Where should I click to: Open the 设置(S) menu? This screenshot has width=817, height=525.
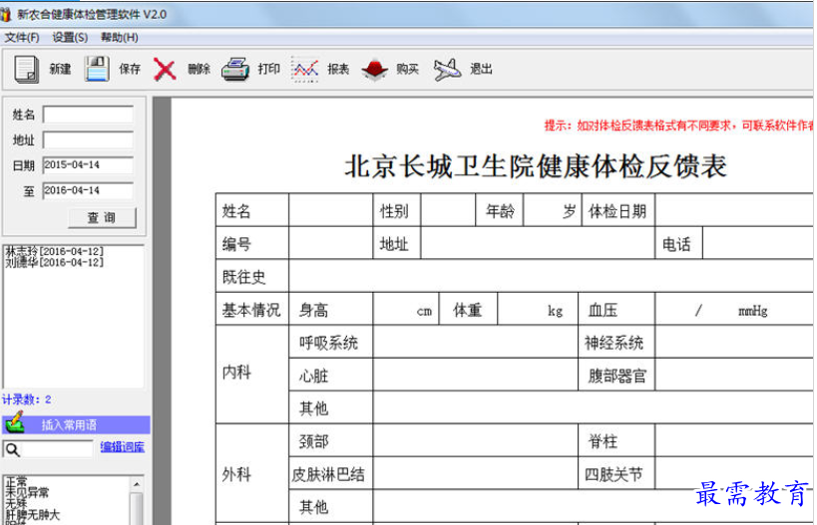point(70,38)
